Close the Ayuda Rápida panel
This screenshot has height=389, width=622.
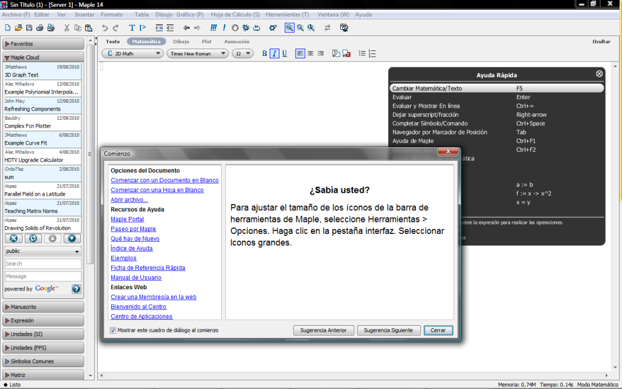(599, 74)
